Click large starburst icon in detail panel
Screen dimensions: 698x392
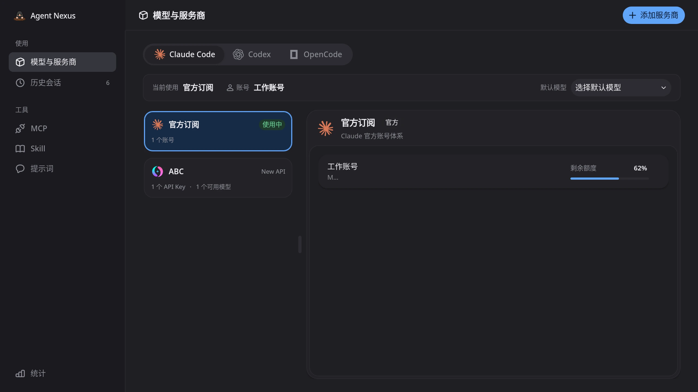326,128
